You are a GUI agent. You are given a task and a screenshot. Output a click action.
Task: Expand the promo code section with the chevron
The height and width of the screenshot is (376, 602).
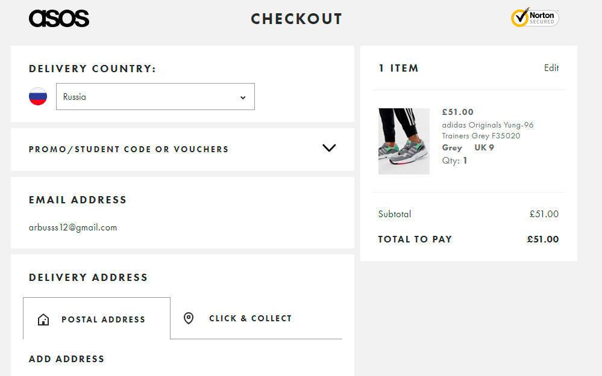[329, 148]
